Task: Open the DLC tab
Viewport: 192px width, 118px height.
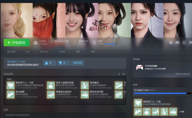Action: click(x=28, y=52)
